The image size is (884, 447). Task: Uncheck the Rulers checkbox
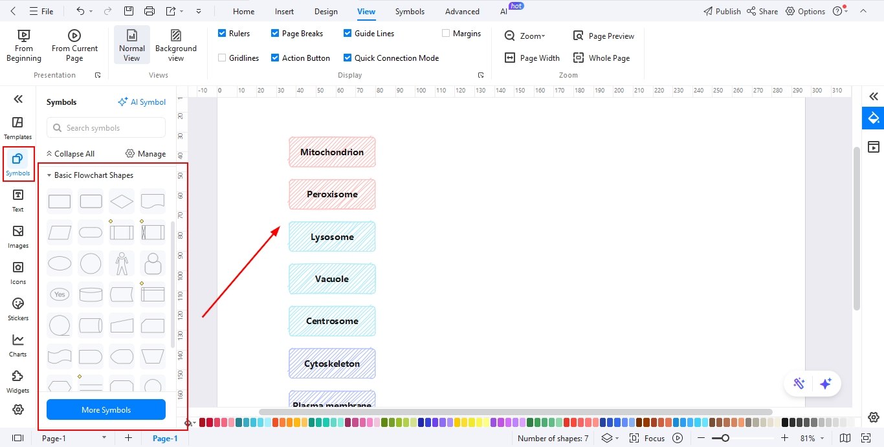(x=223, y=33)
